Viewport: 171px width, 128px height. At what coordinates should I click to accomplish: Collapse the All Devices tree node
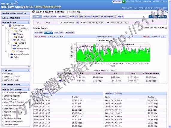point(3,25)
